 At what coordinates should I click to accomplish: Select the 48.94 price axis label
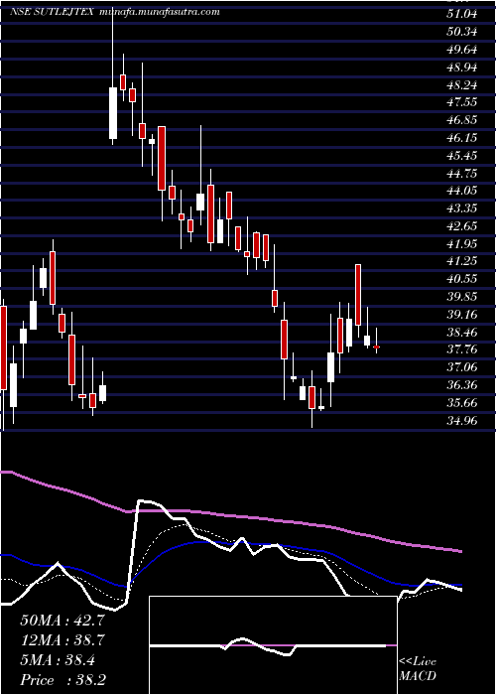pyautogui.click(x=462, y=68)
